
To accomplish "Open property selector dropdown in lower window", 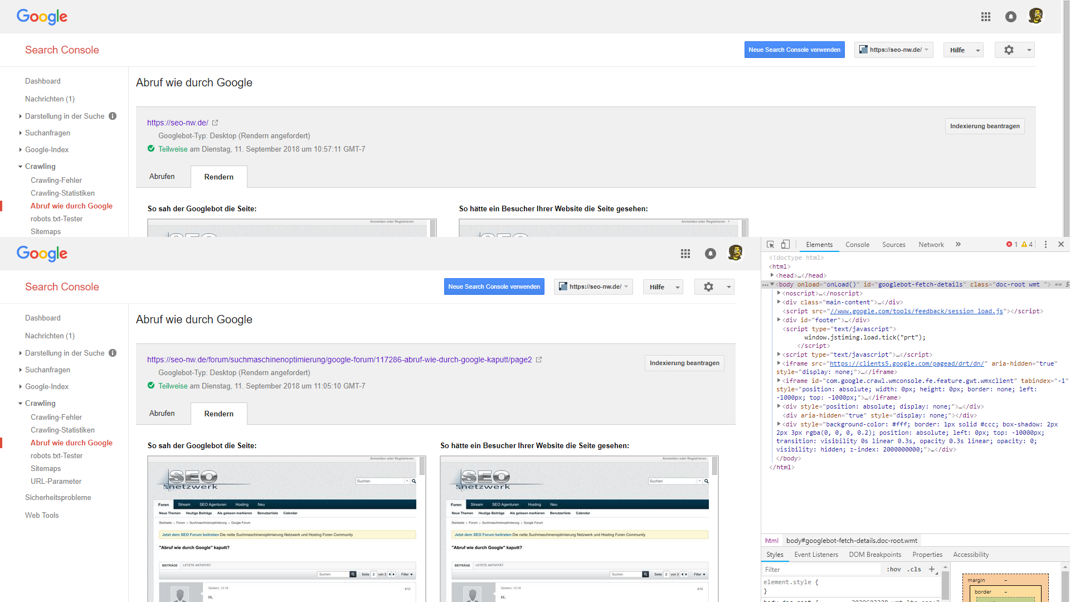I will pos(594,287).
